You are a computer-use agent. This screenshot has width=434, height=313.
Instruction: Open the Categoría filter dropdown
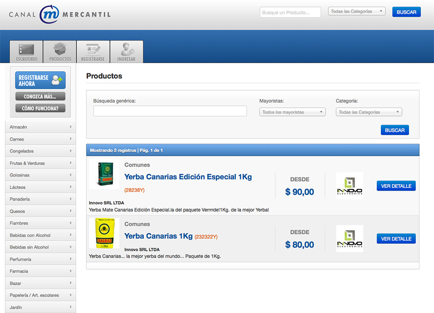click(x=369, y=112)
